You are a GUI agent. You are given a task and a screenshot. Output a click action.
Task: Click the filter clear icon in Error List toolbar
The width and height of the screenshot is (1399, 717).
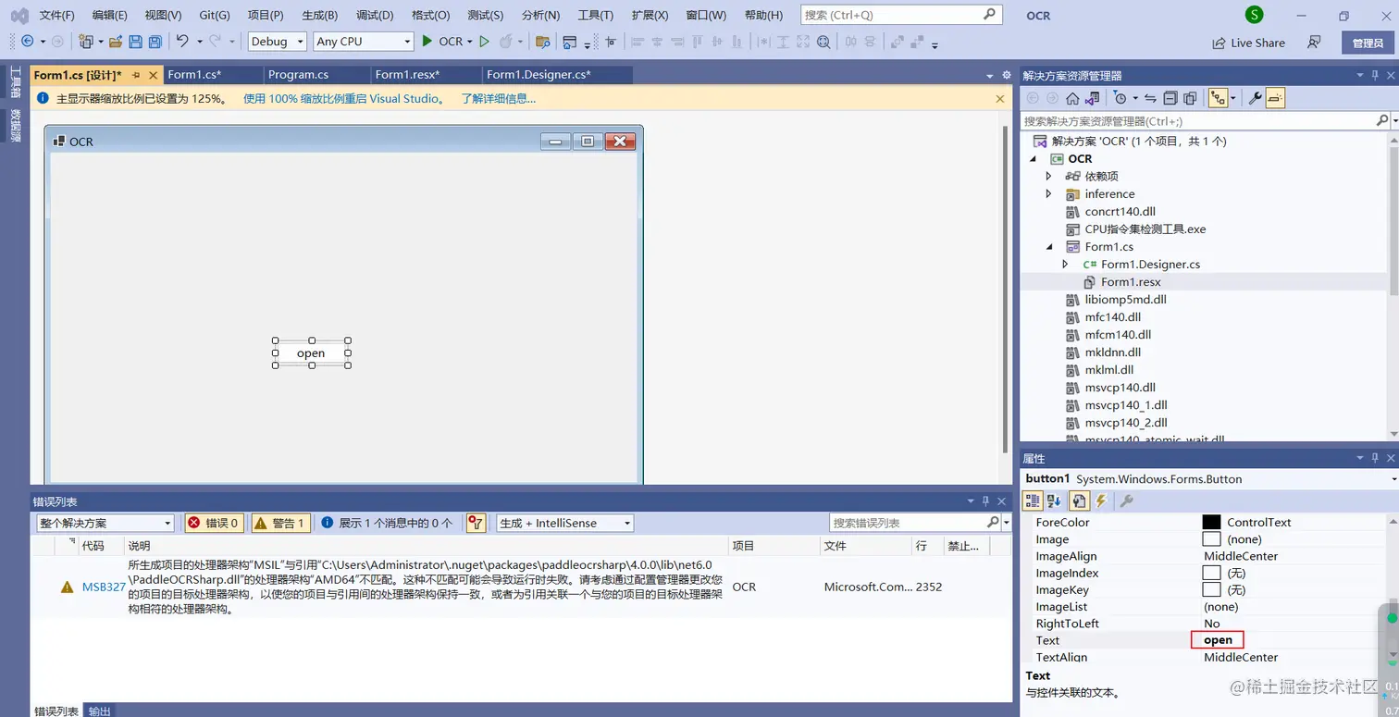coord(476,523)
